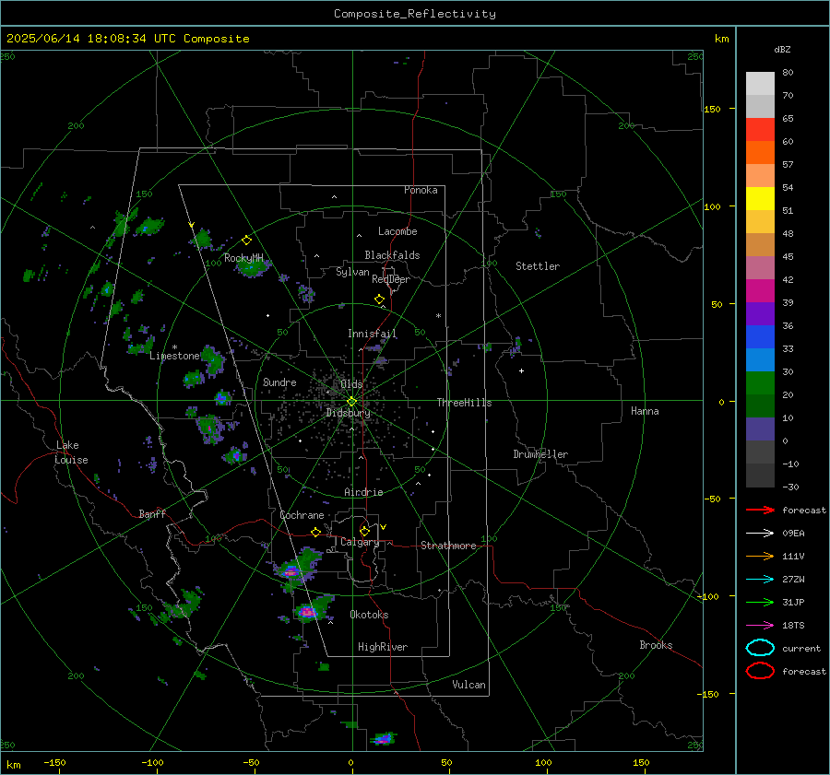This screenshot has height=775, width=830.
Task: Select the yellow diamond marker above Calgary
Action: coord(364,531)
